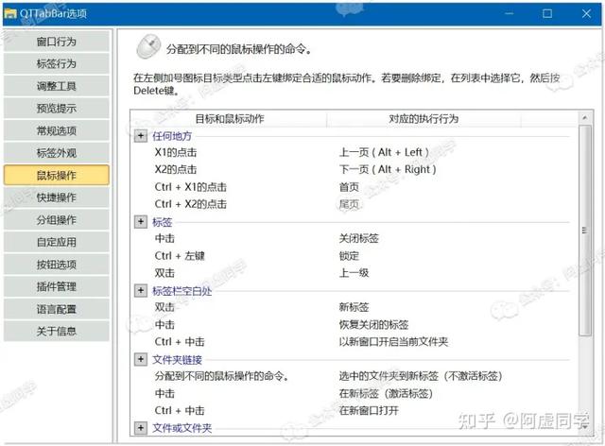605x446 pixels.
Task: Minimize the QTTabBar选项 window
Action: (x=510, y=13)
